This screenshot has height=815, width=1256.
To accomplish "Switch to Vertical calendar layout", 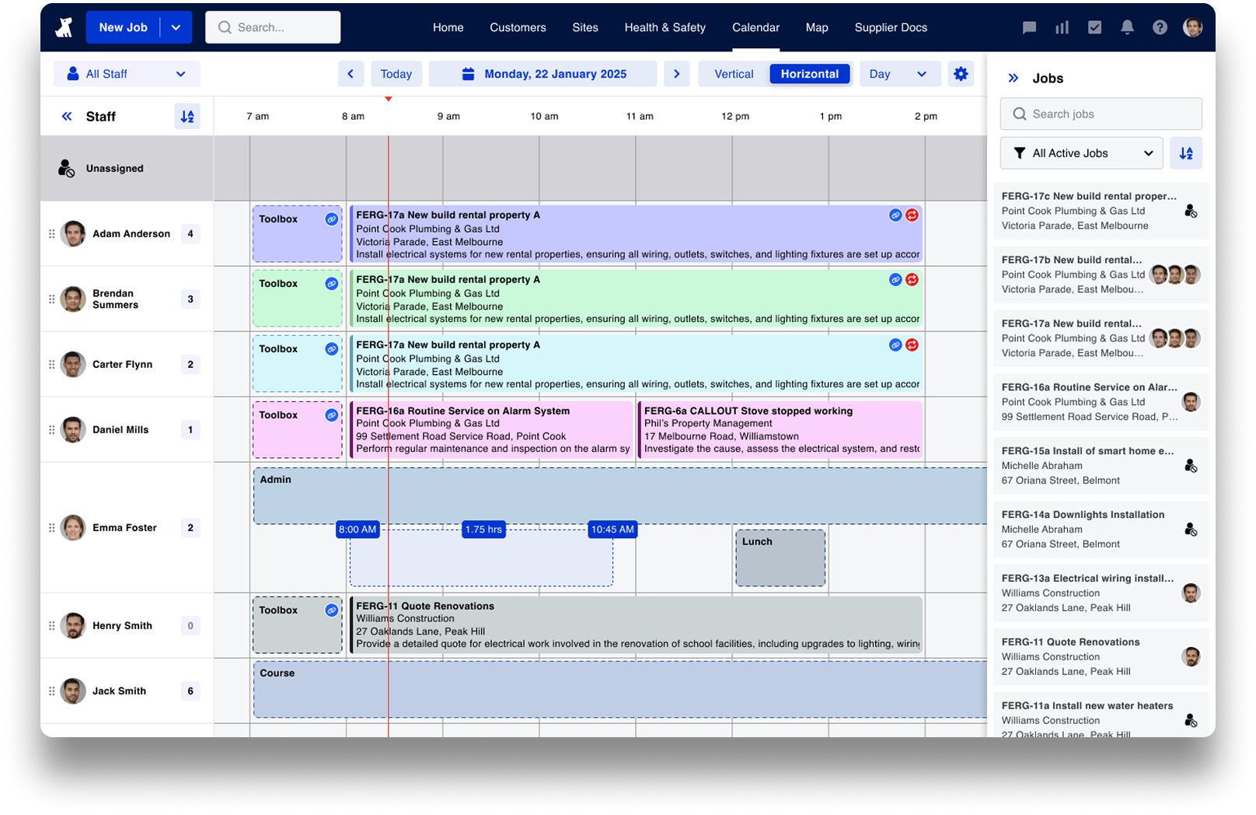I will [733, 74].
